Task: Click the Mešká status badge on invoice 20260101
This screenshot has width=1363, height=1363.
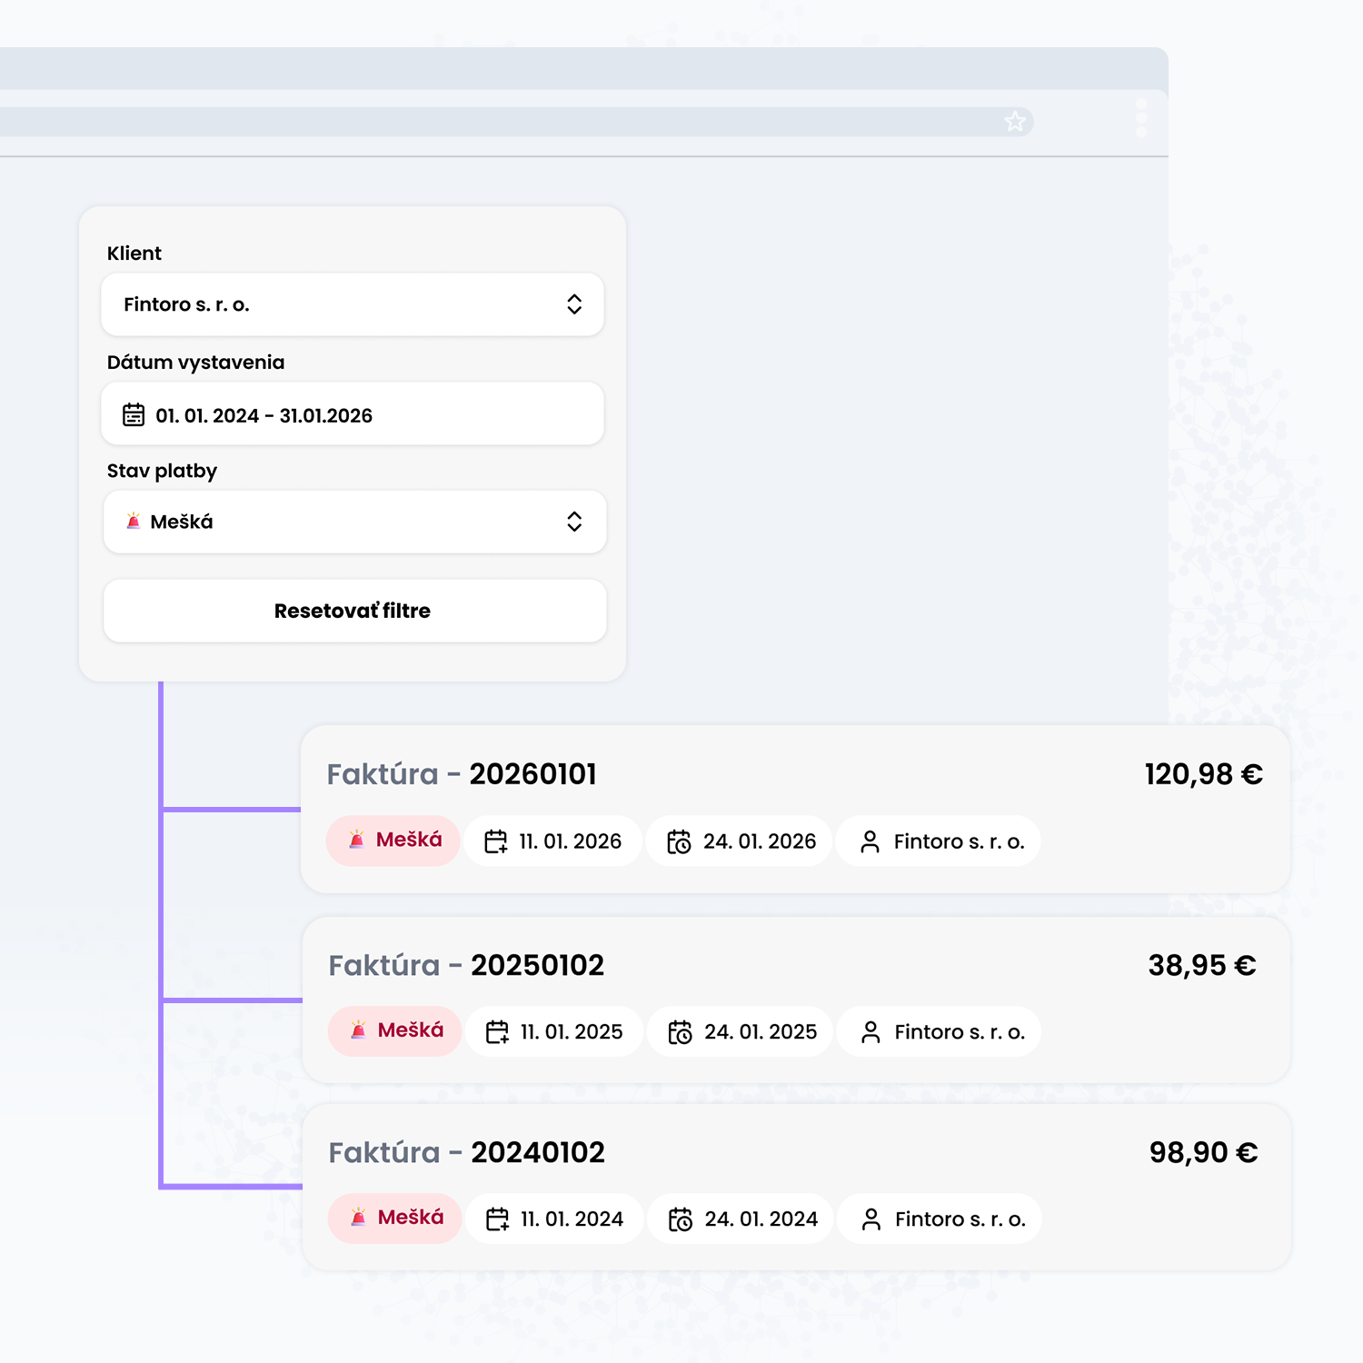Action: click(x=394, y=841)
